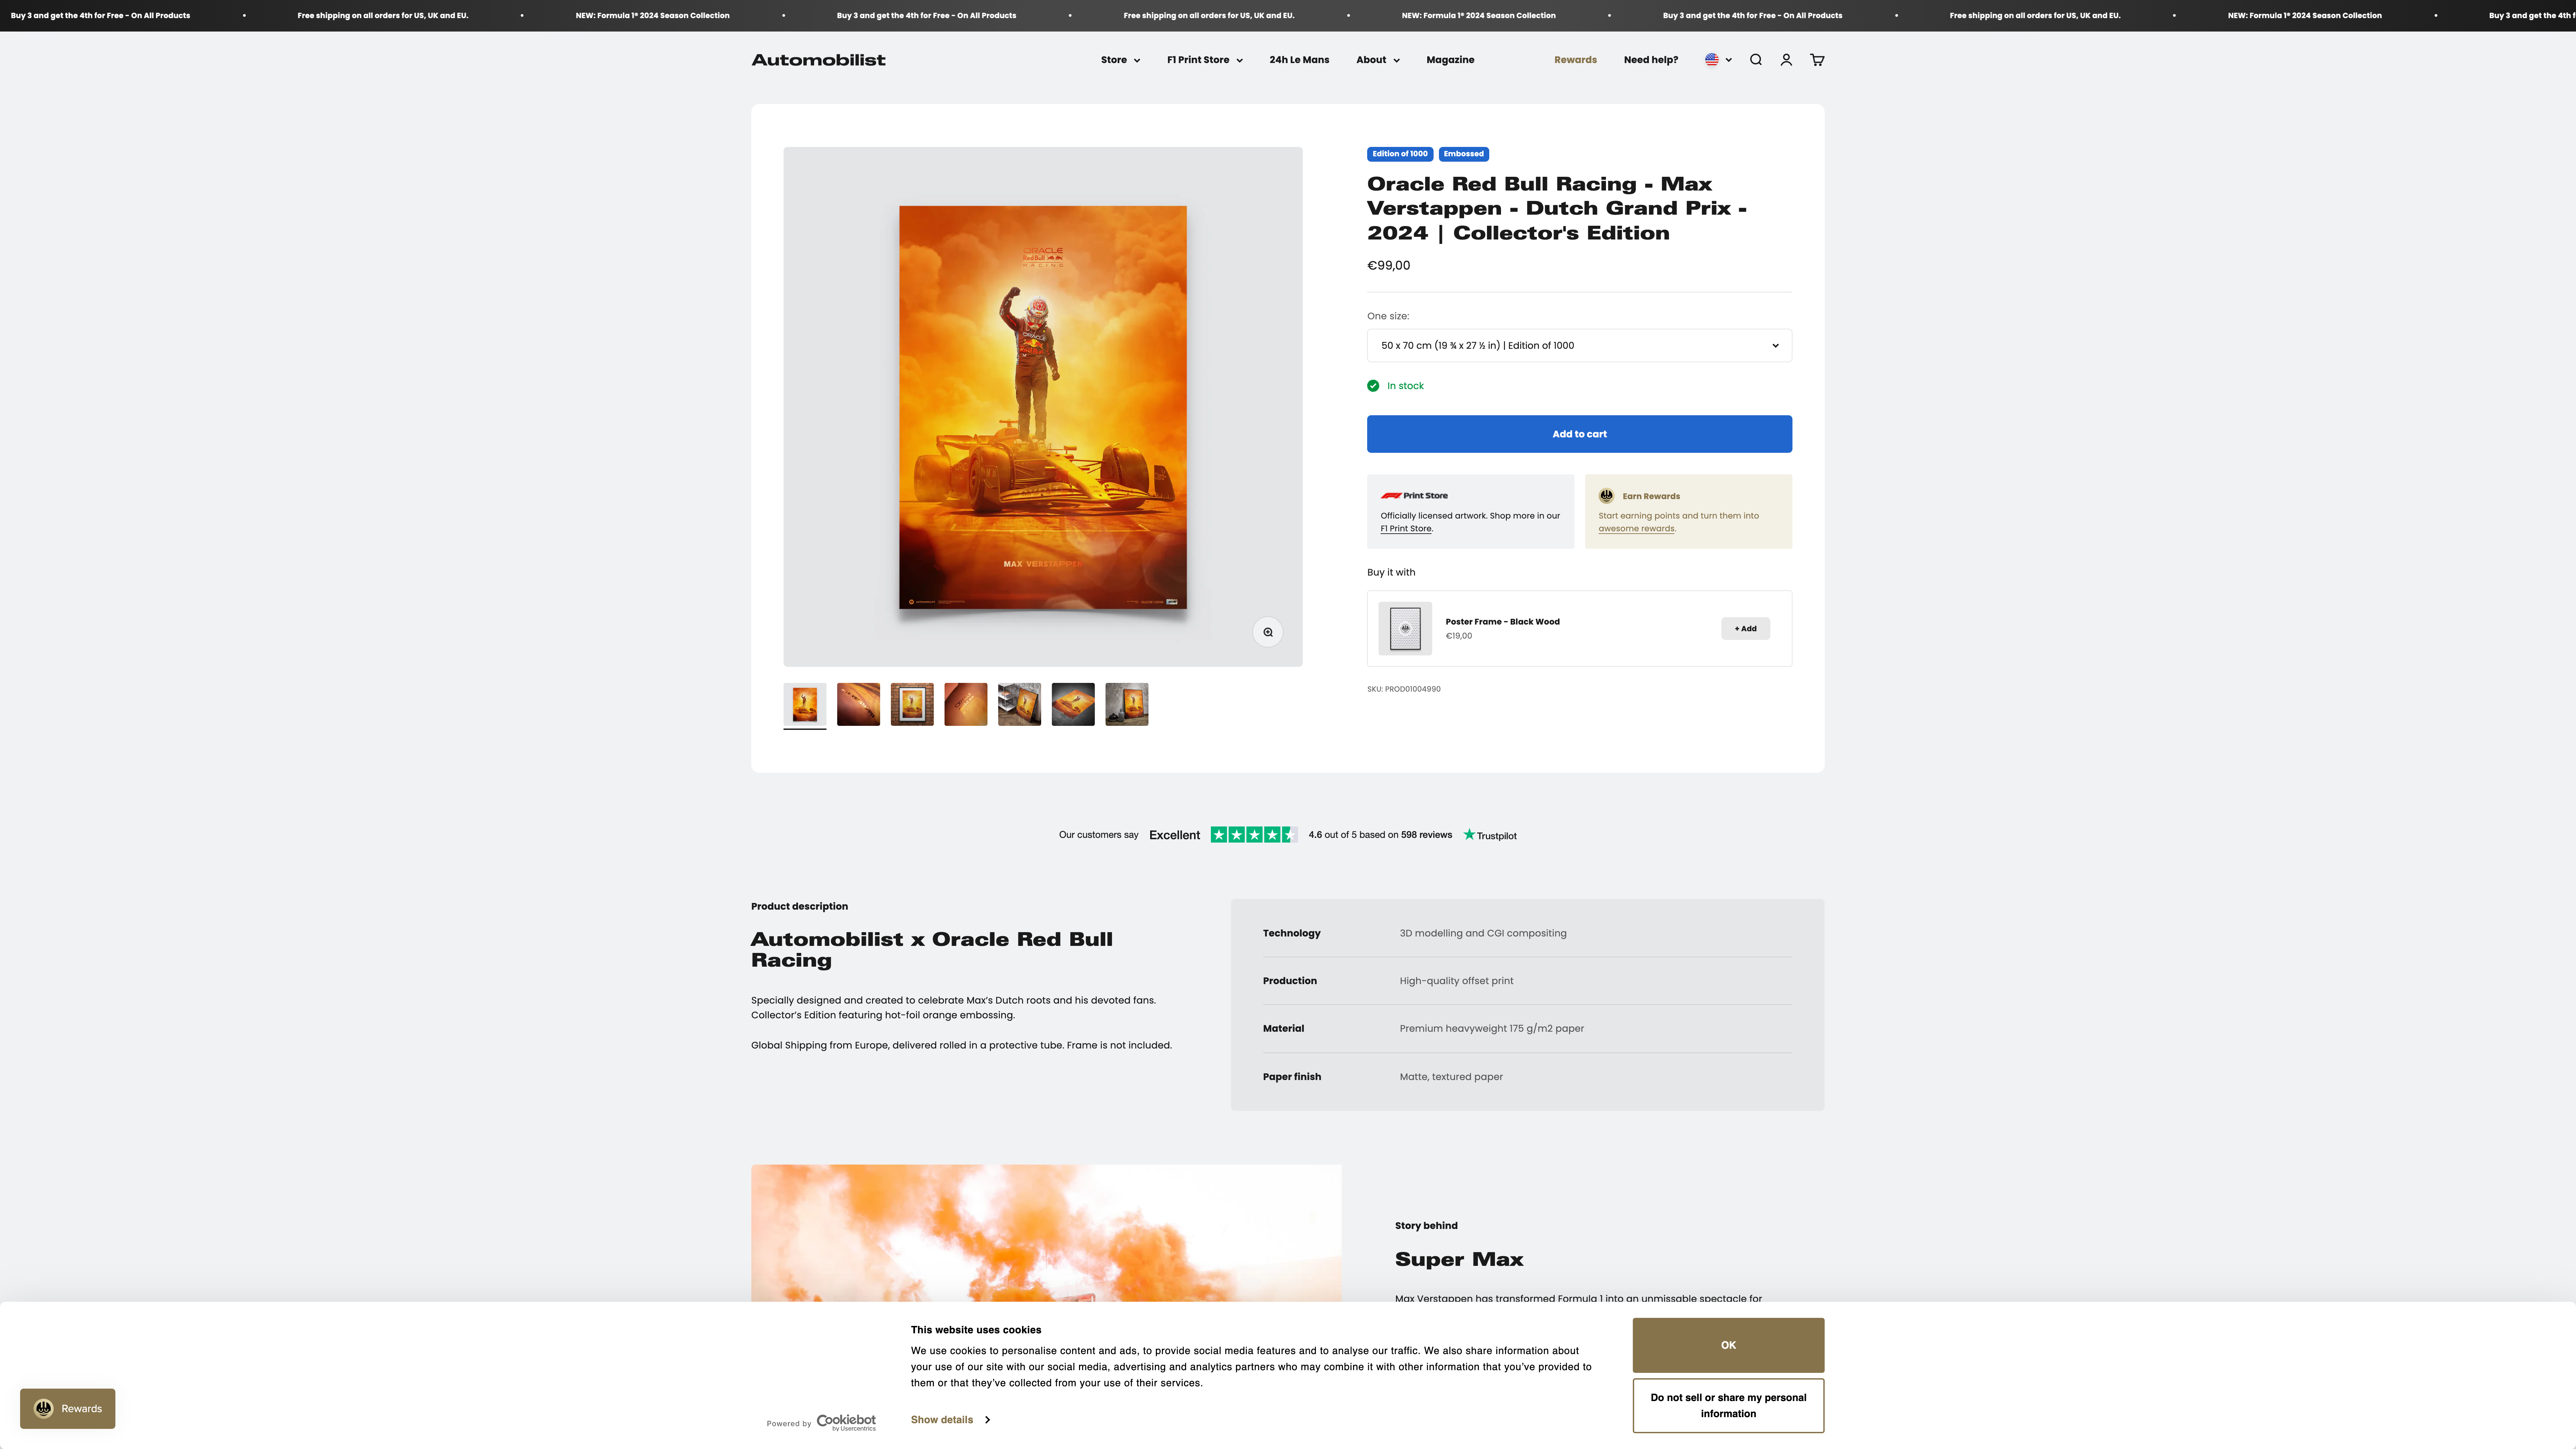The height and width of the screenshot is (1449, 2576).
Task: Open the One size dropdown
Action: tap(1579, 346)
